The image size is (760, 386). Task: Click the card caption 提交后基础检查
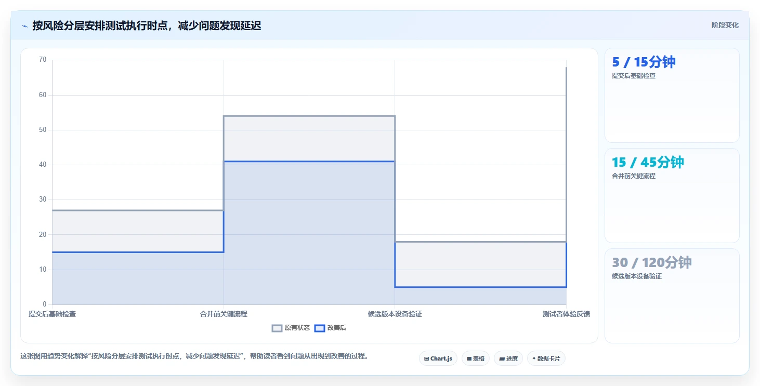point(634,76)
